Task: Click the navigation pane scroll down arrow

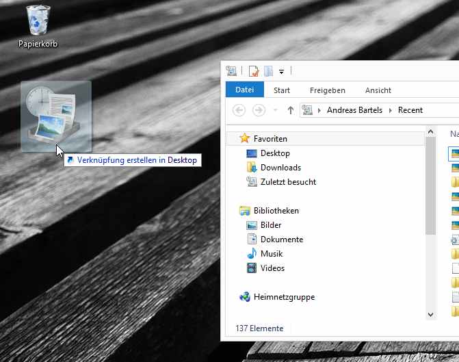Action: pyautogui.click(x=430, y=315)
